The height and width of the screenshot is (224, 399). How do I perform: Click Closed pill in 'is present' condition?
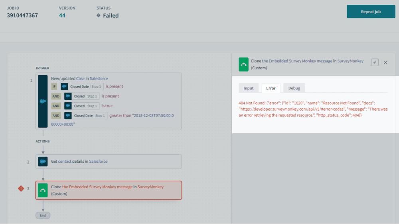tap(82, 96)
